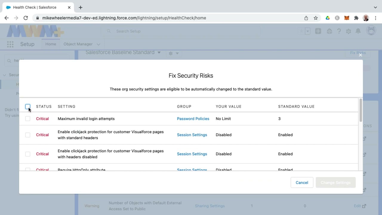Open Chrome three-dot menu
Viewport: 382px width, 215px height.
[375, 18]
